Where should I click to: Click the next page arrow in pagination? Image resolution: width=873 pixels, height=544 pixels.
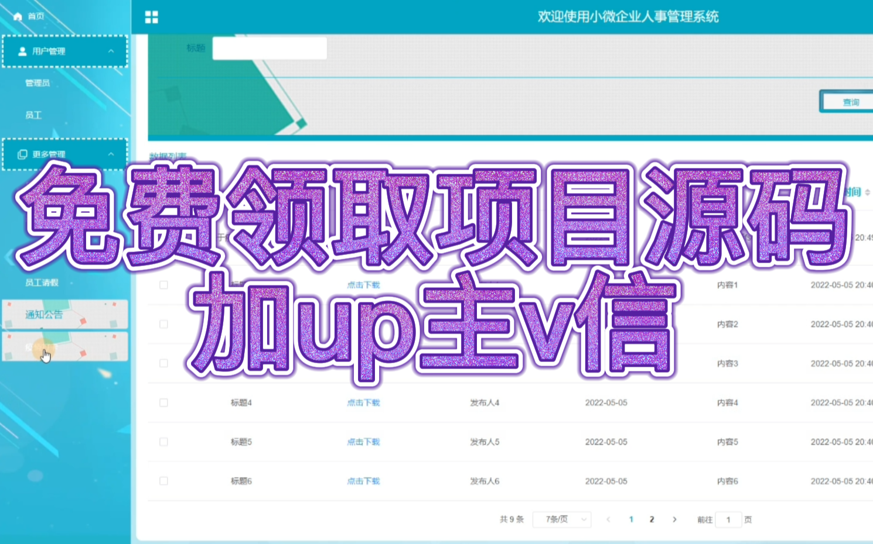pyautogui.click(x=675, y=519)
